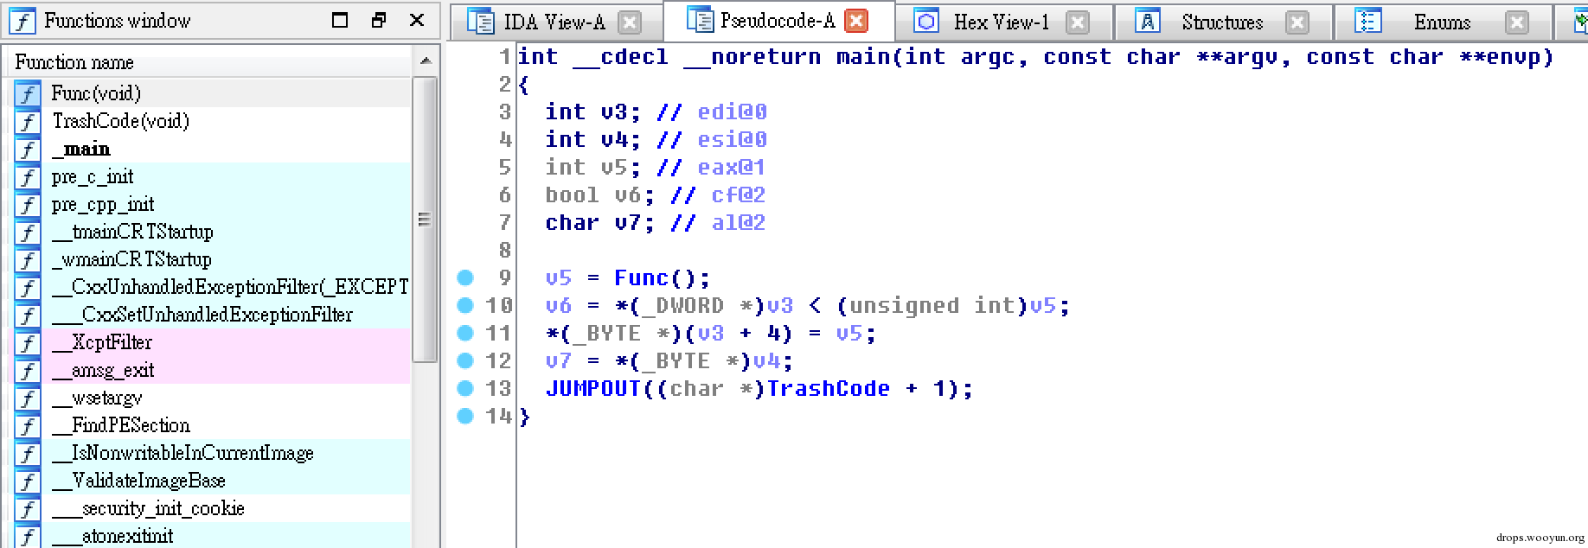Click the Functions window panel icon
Image resolution: width=1588 pixels, height=548 pixels.
click(x=22, y=20)
